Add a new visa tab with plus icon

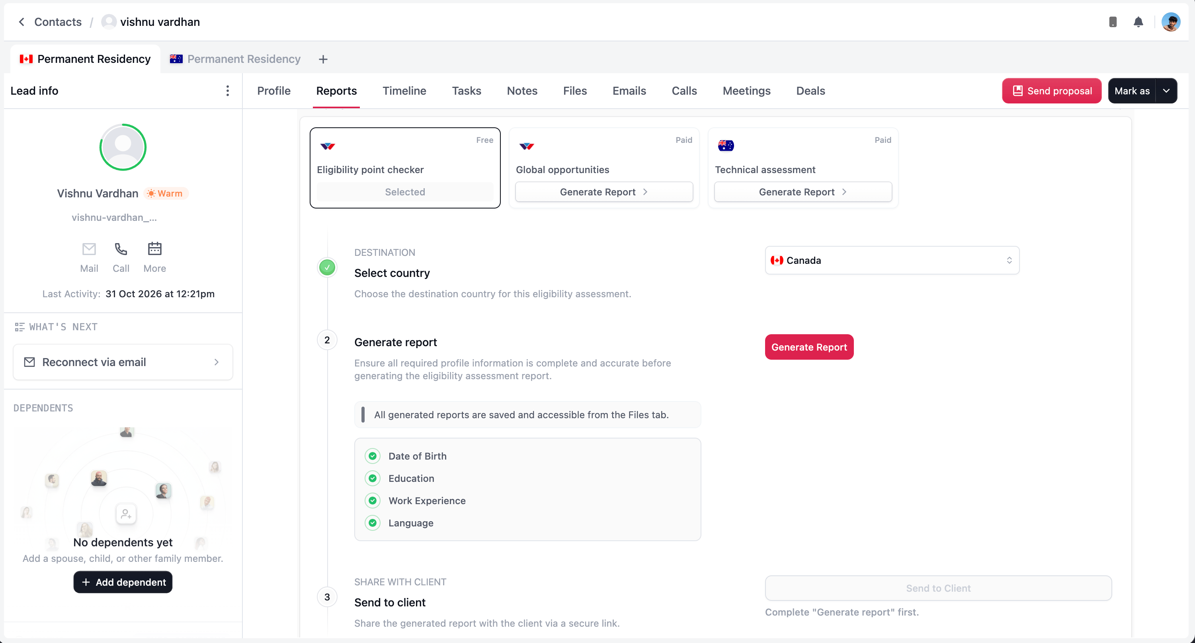click(323, 59)
